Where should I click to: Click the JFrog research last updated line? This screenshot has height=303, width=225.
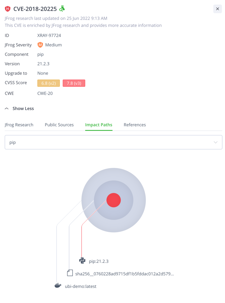[56, 18]
